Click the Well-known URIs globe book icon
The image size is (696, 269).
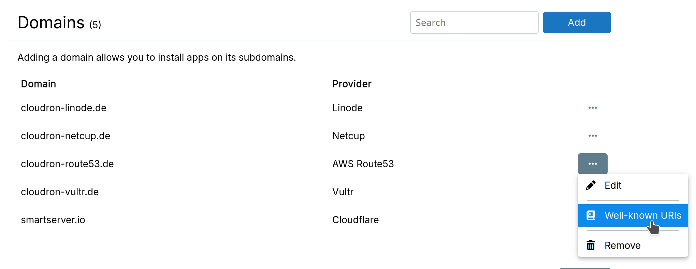pos(591,215)
